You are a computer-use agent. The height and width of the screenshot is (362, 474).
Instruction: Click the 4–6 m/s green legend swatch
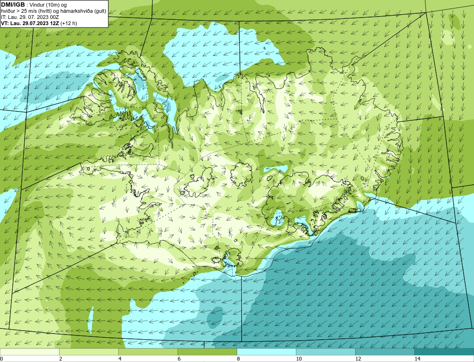coord(148,352)
